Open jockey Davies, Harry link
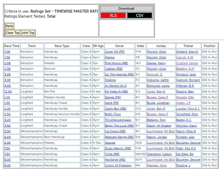 click(x=156, y=63)
